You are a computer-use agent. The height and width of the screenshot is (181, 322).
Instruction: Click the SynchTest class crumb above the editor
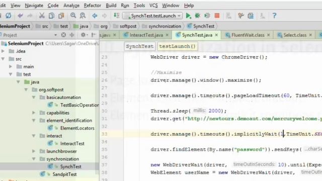point(140,46)
